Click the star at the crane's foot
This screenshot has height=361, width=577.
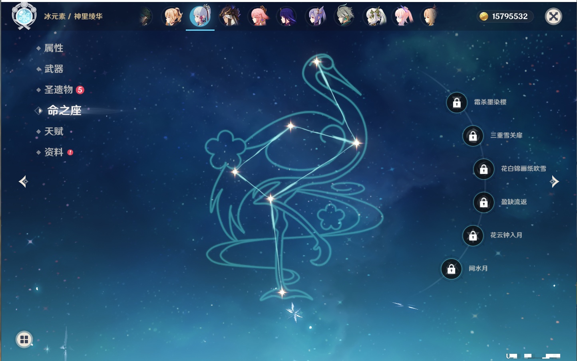[x=282, y=293]
